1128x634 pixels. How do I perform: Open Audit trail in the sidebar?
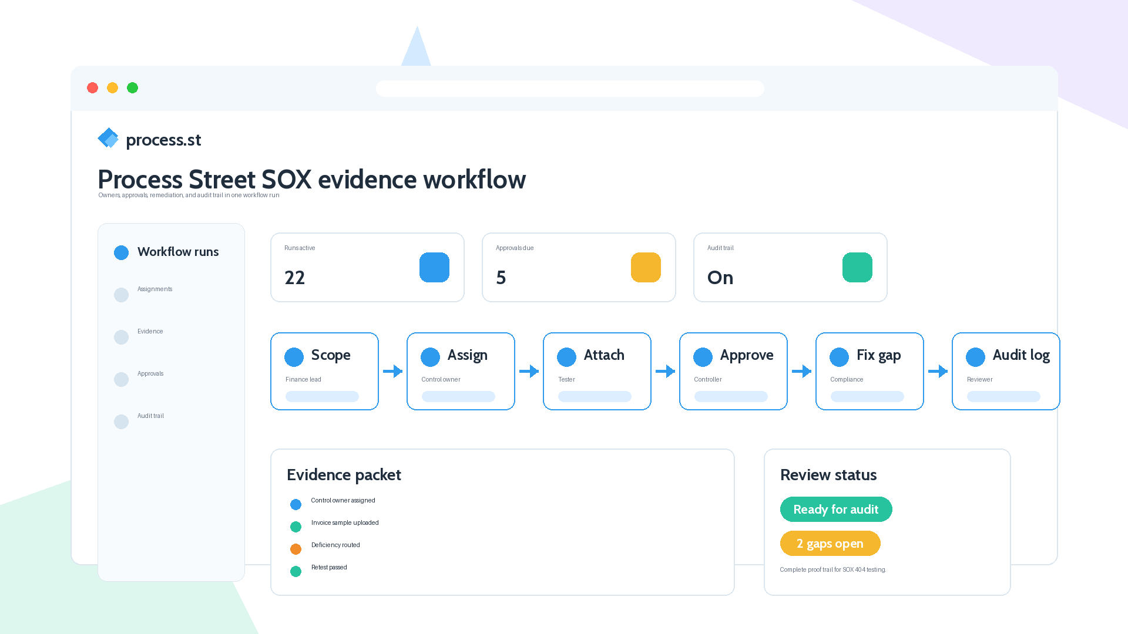point(150,416)
